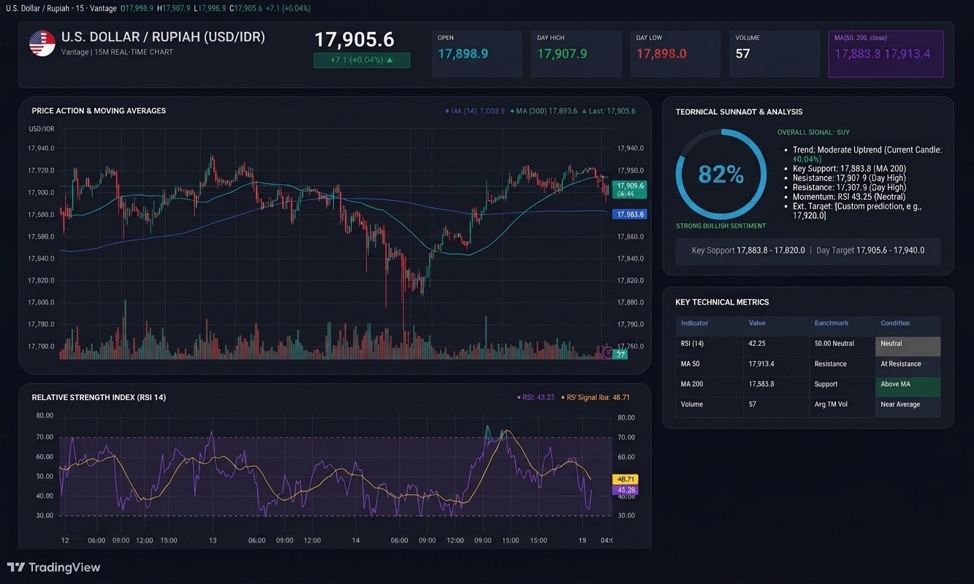Click the blue dot of the (14) legend
Viewport: 974px width, 584px height.
446,111
